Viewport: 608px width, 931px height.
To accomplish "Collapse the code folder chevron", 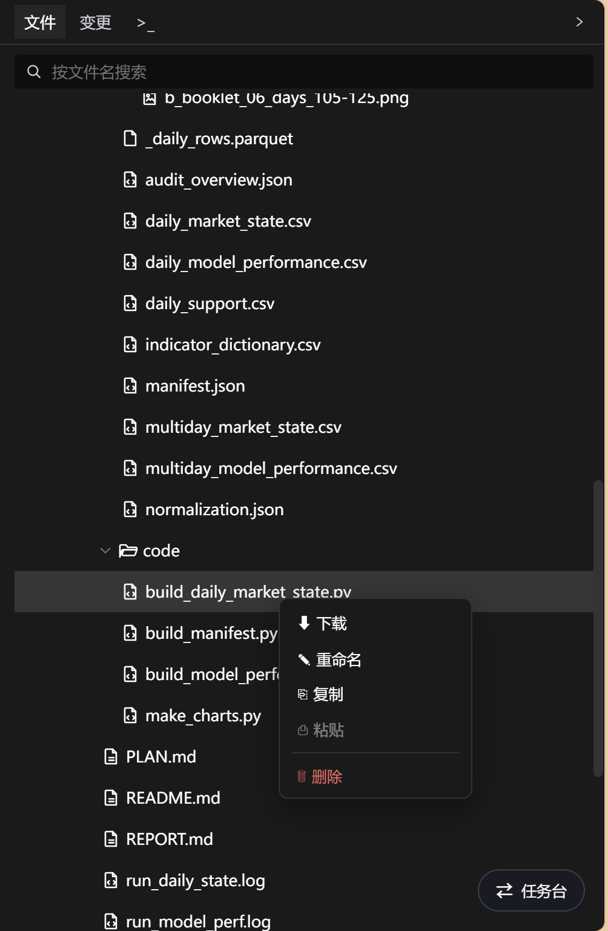I will tap(105, 550).
